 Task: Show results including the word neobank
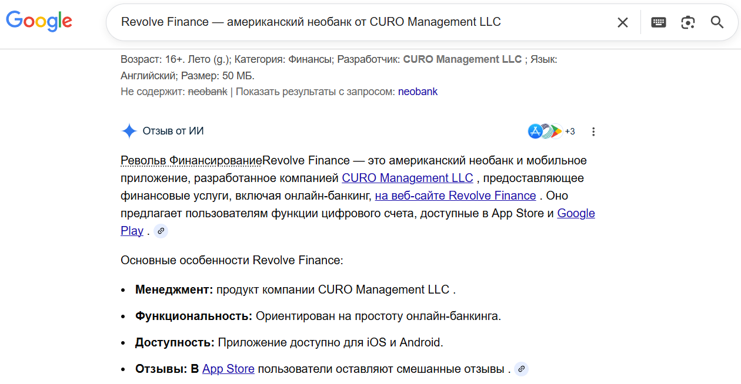coord(418,92)
